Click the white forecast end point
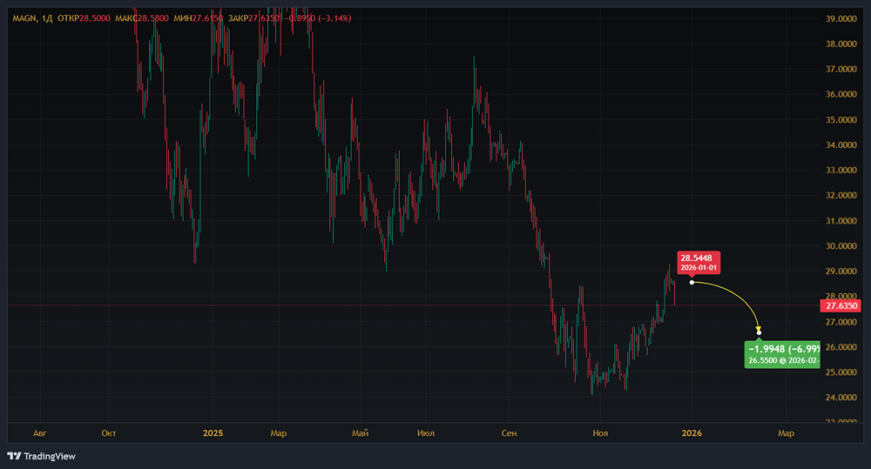Screen dimensions: 871x469 click(760, 333)
